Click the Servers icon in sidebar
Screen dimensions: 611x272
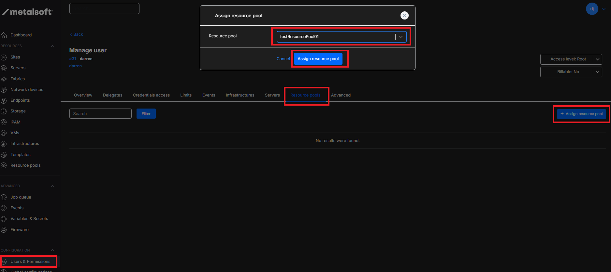click(4, 68)
